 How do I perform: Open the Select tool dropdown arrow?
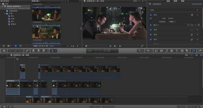pos(56,51)
